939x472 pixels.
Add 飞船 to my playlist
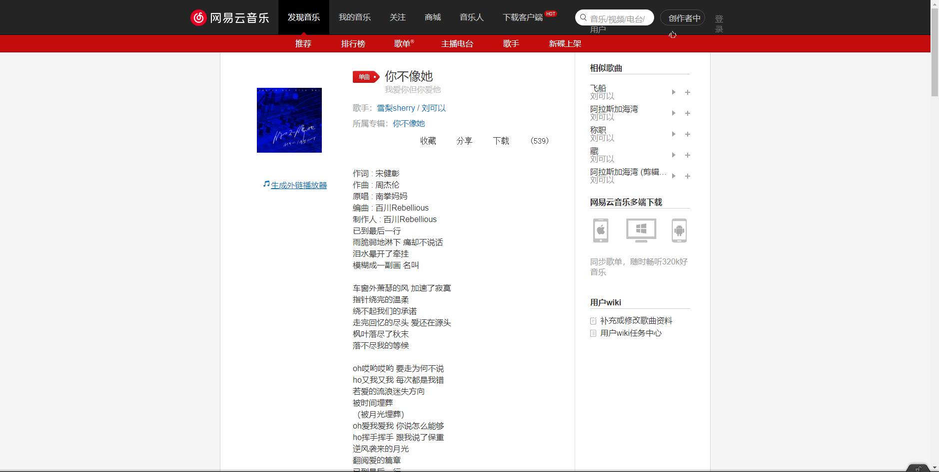point(688,92)
